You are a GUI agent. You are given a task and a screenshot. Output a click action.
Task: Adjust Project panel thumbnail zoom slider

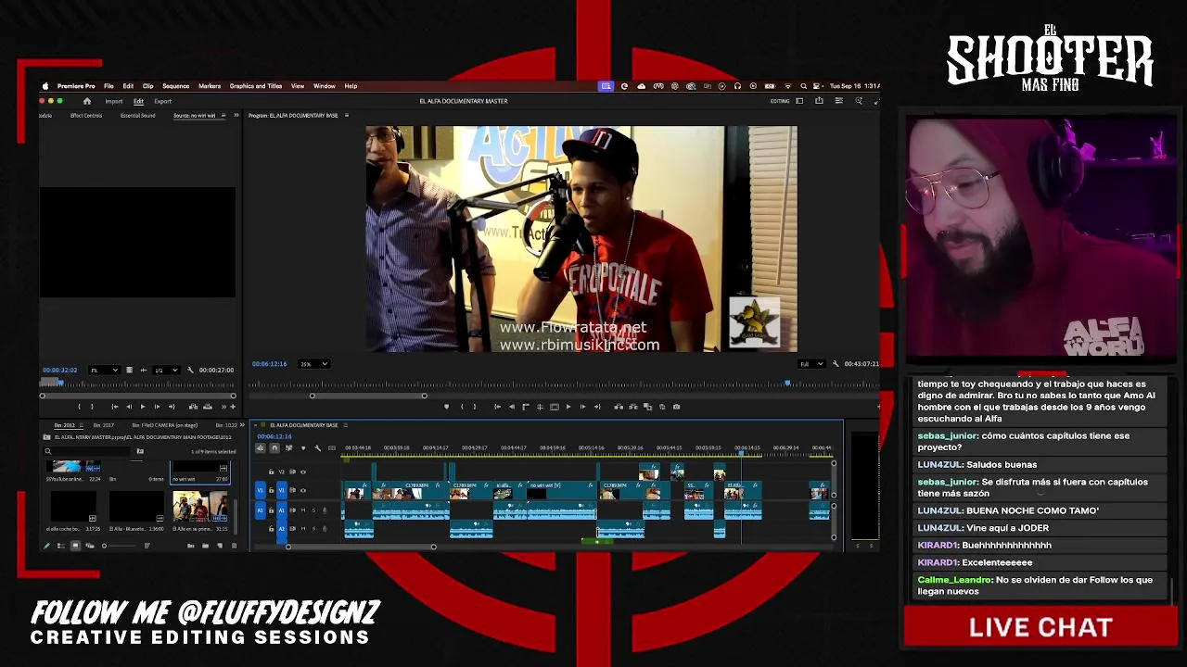(120, 546)
